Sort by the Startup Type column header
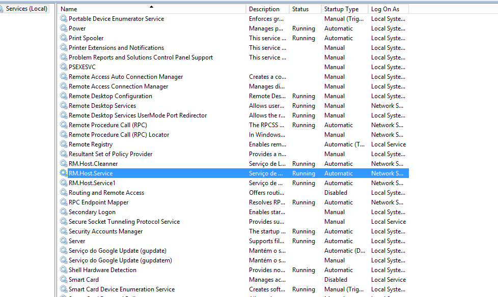Screen dimensions: 498x297 click(345, 9)
